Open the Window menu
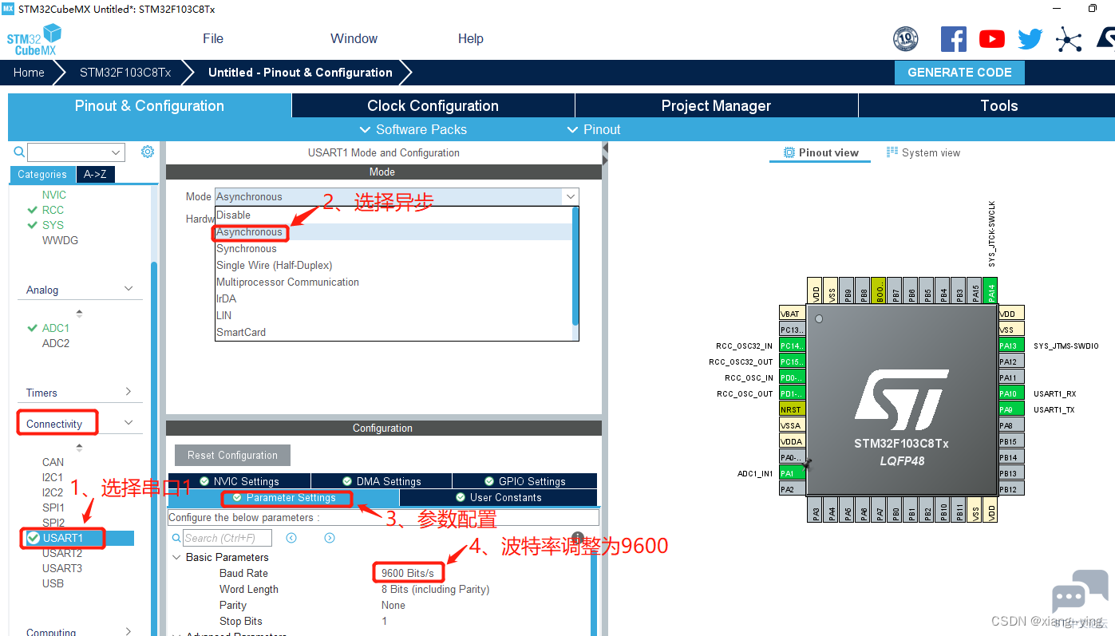1115x636 pixels. 354,38
